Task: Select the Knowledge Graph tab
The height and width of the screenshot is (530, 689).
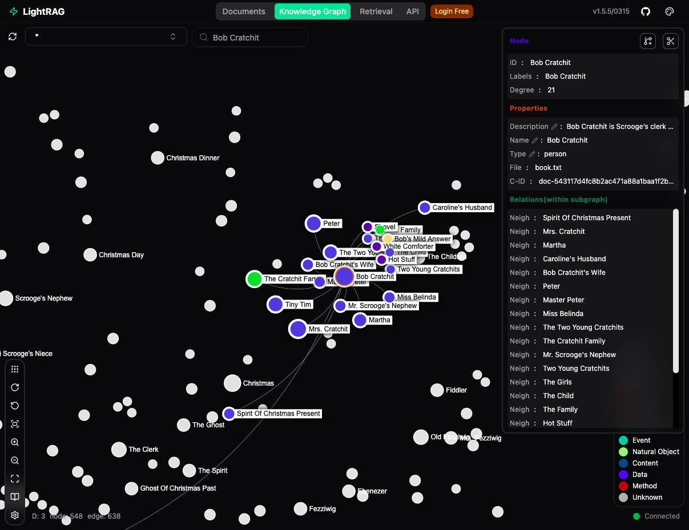Action: tap(313, 11)
